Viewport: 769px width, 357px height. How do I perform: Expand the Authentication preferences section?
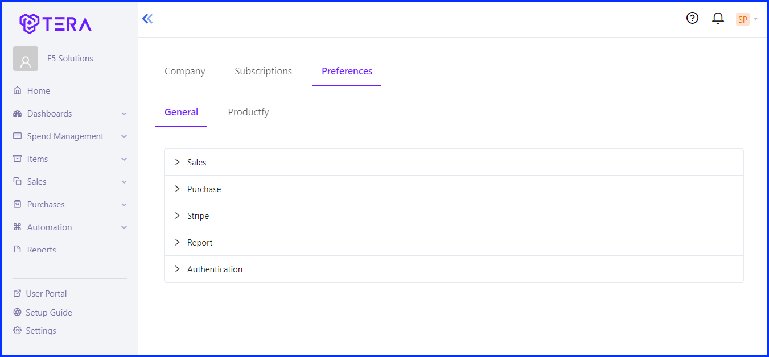coord(454,269)
